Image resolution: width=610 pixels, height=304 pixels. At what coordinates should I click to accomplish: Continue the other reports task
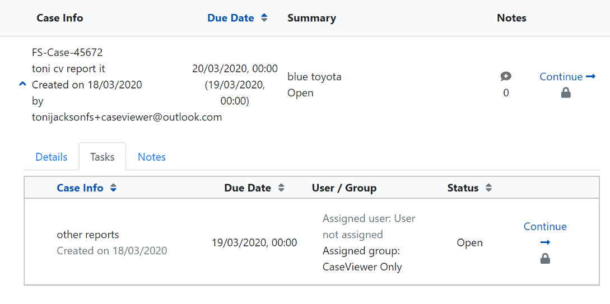(x=545, y=227)
